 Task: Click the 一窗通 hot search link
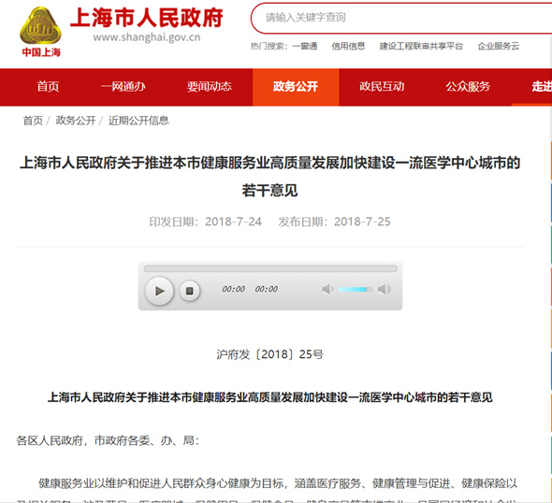pos(305,46)
